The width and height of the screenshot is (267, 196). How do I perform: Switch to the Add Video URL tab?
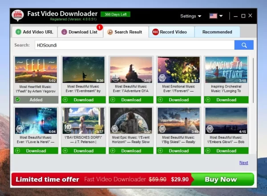click(x=35, y=32)
